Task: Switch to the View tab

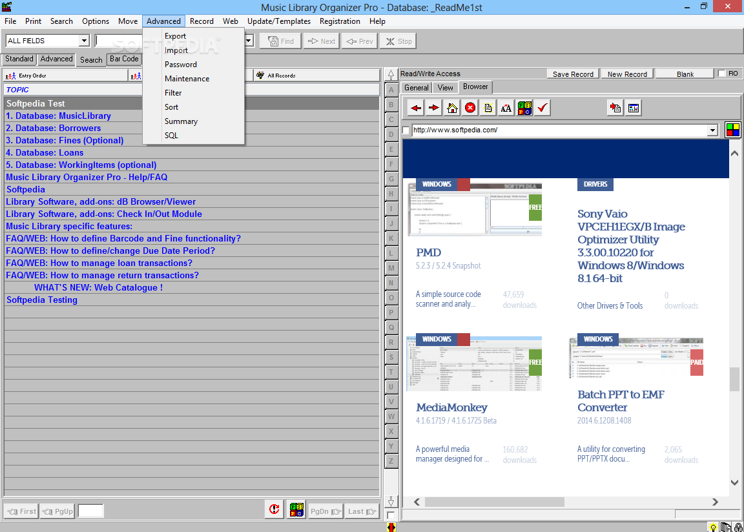Action: (x=445, y=88)
